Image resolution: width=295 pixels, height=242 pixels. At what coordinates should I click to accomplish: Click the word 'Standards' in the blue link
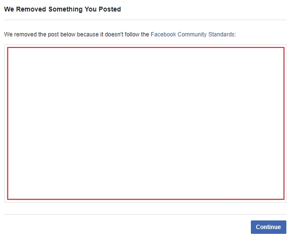click(221, 35)
